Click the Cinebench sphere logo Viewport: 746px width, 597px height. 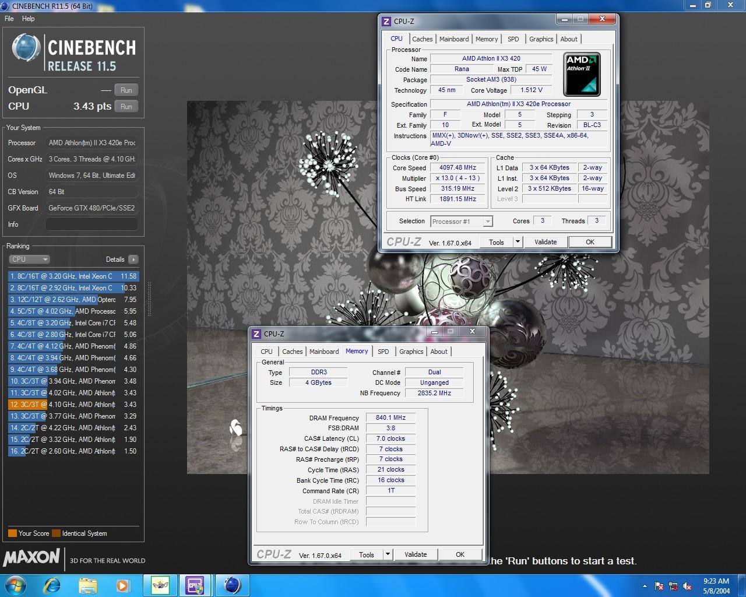[x=26, y=48]
